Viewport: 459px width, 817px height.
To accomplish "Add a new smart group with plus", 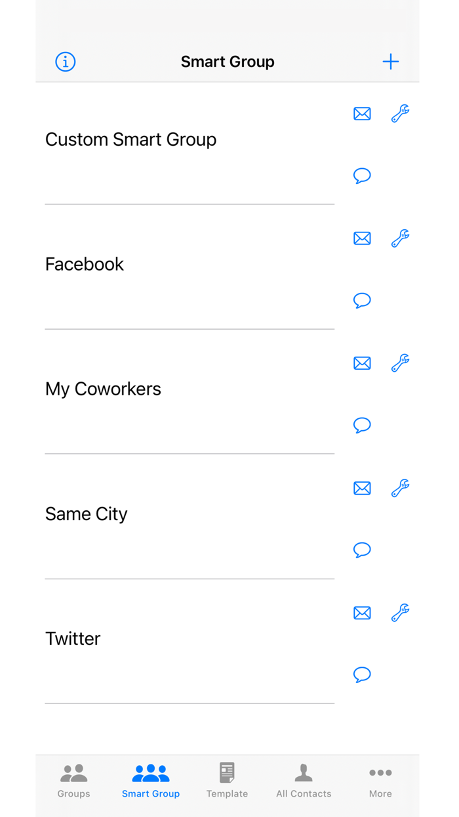I will 391,62.
